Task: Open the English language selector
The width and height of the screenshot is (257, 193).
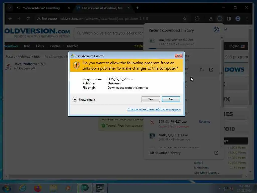Action: pyautogui.click(x=237, y=46)
